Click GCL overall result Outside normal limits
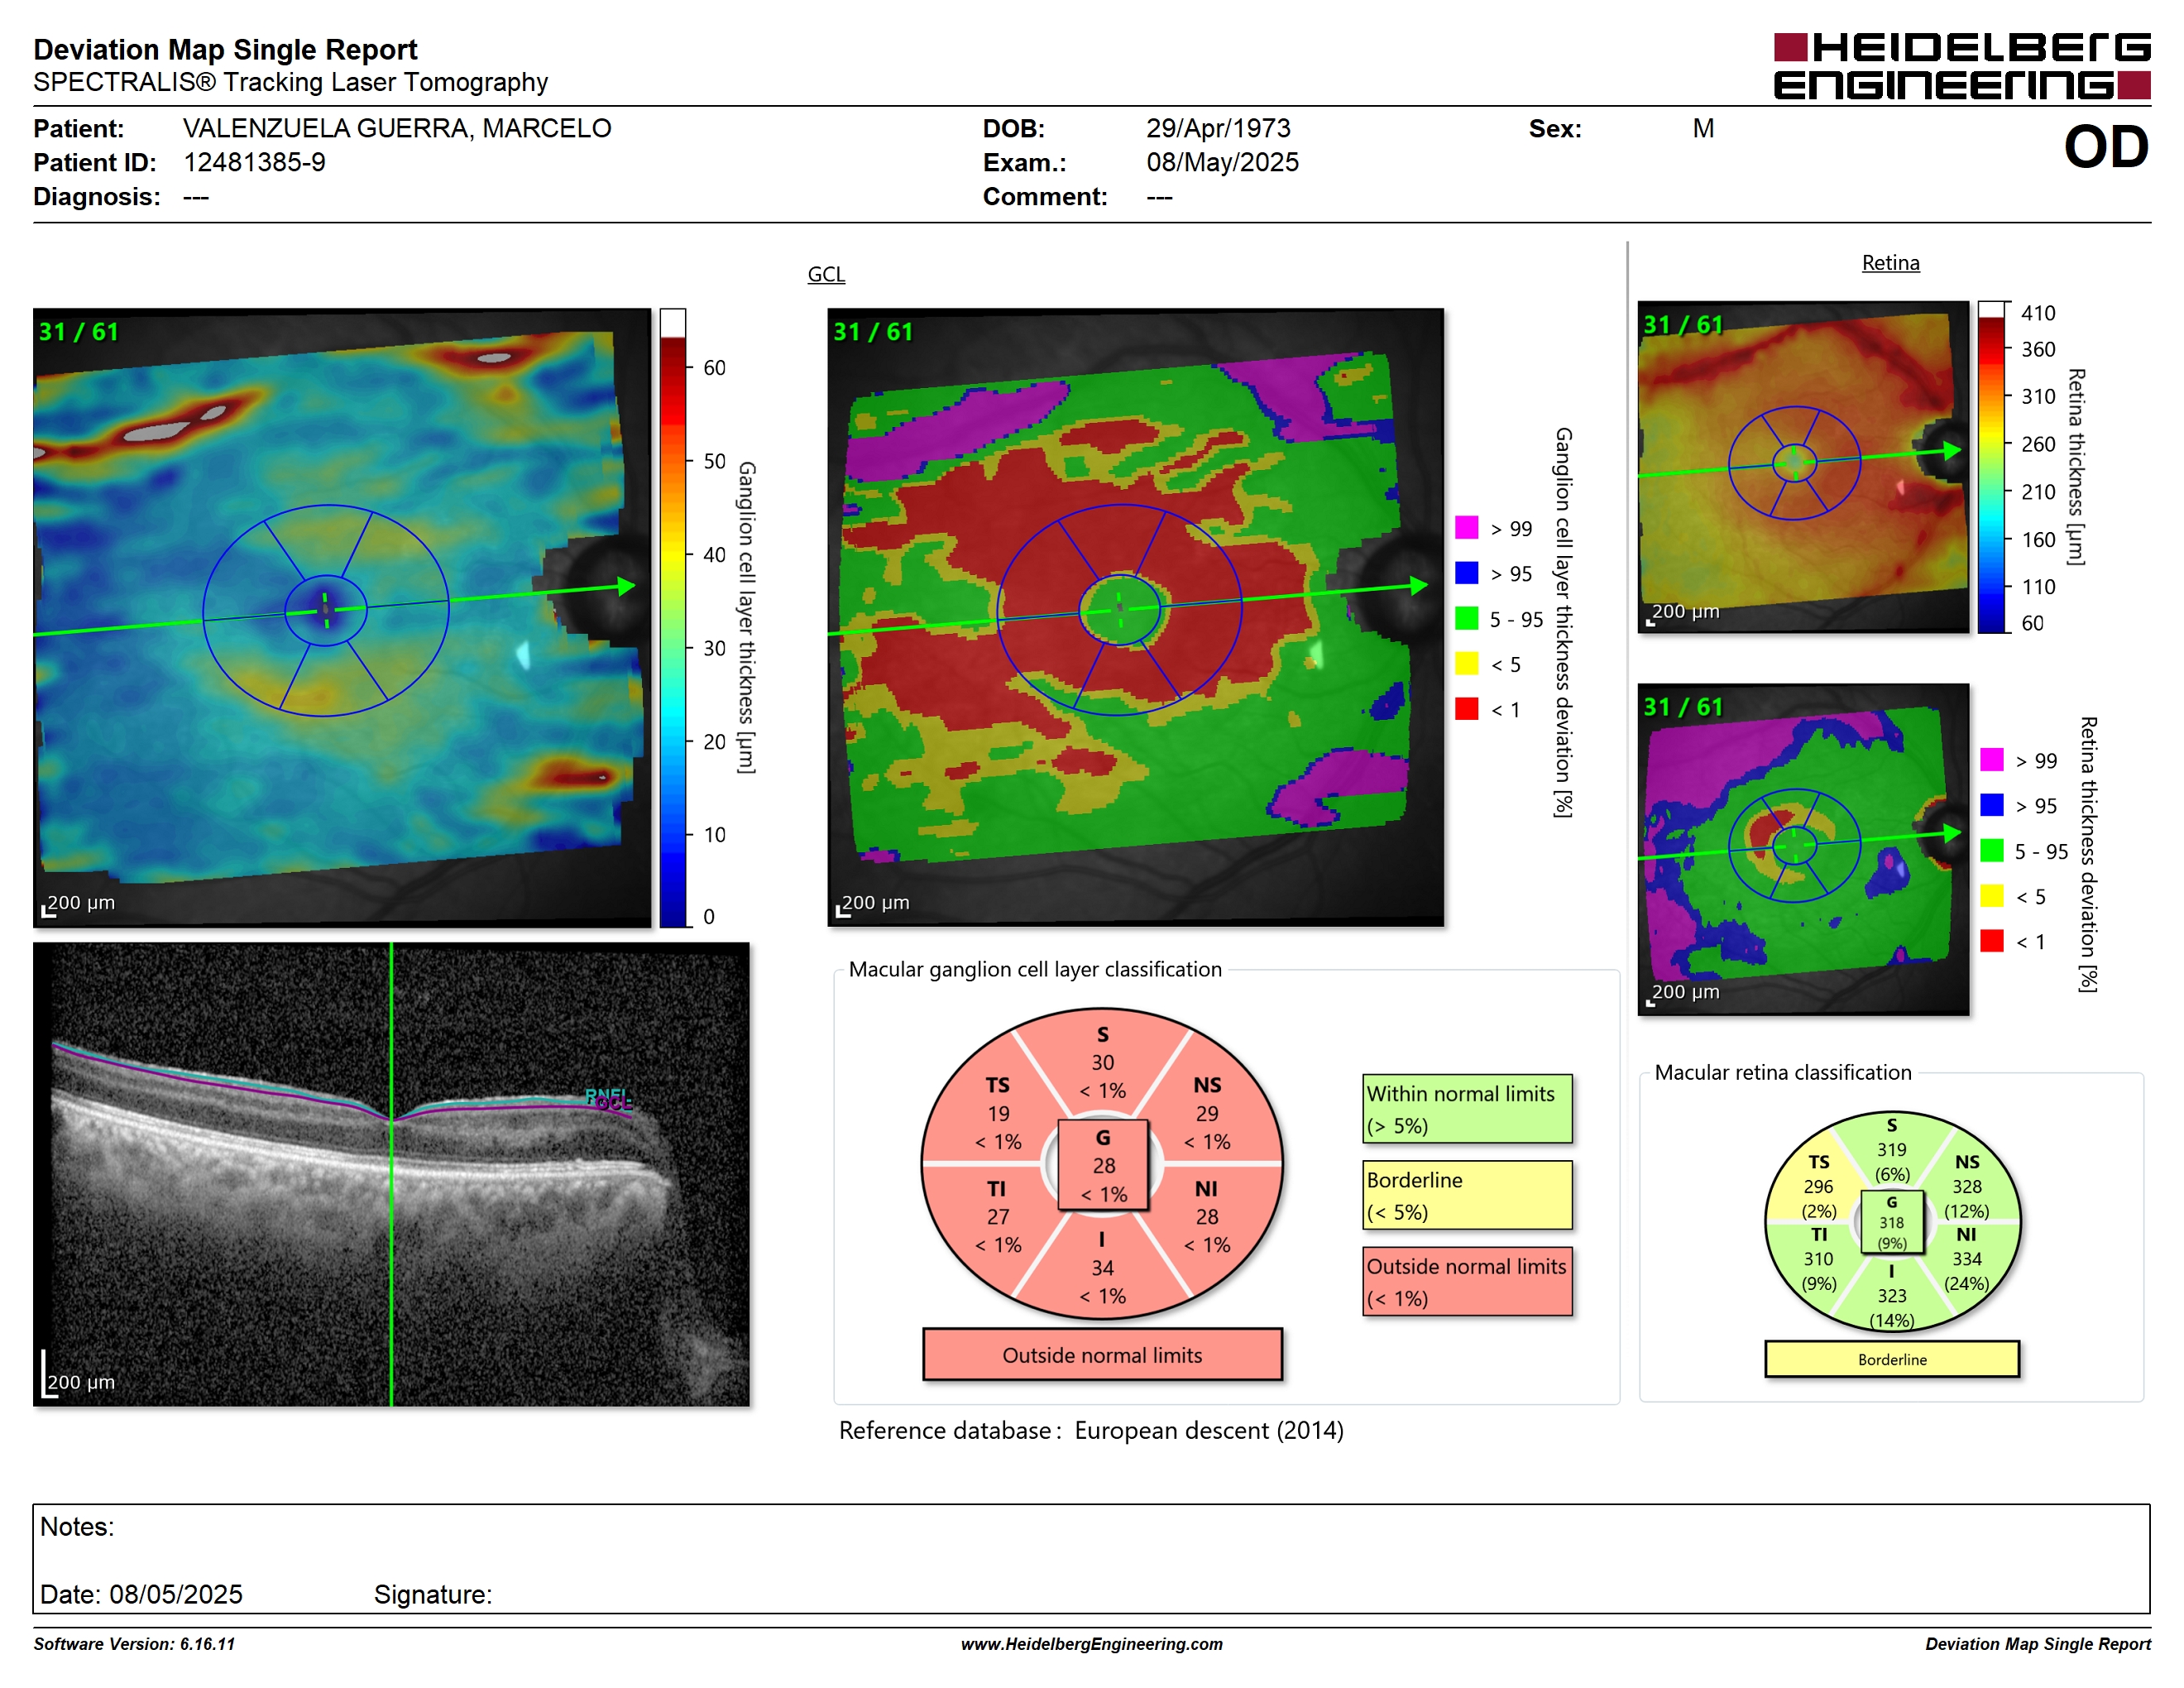 tap(1102, 1355)
